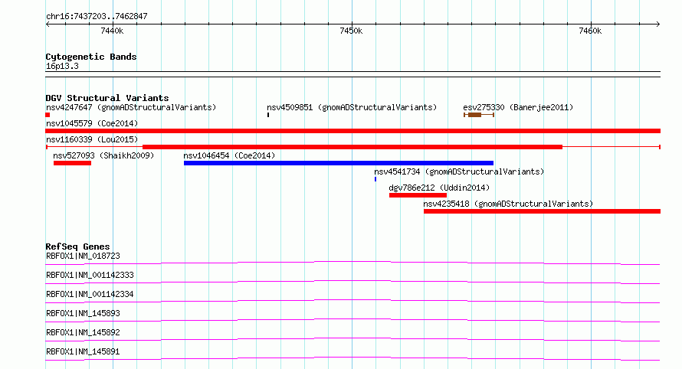Select the red nsv4235418 variant bar
The width and height of the screenshot is (682, 369).
[542, 211]
